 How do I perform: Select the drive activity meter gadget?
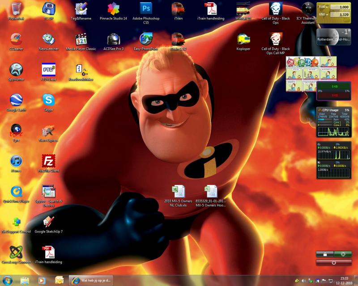(333, 160)
